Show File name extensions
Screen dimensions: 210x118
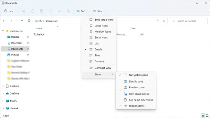(x=136, y=100)
